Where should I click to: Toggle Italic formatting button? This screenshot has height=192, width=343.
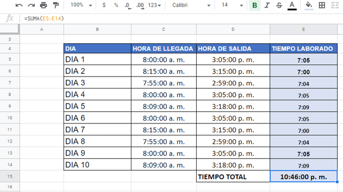click(x=267, y=5)
